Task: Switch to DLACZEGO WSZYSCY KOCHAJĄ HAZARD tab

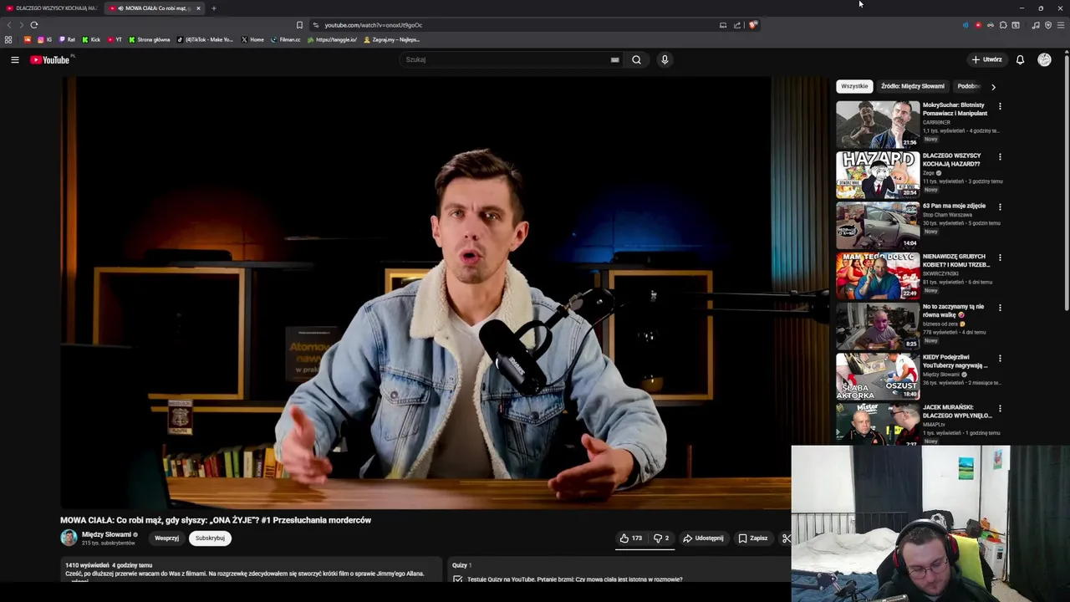Action: click(x=52, y=8)
